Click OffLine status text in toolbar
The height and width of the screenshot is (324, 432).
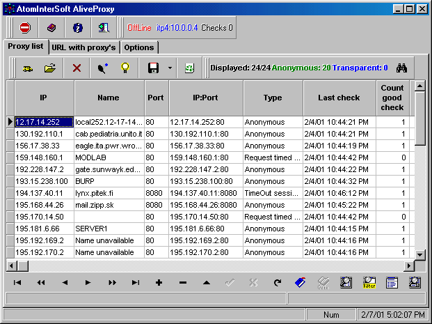[x=139, y=28]
